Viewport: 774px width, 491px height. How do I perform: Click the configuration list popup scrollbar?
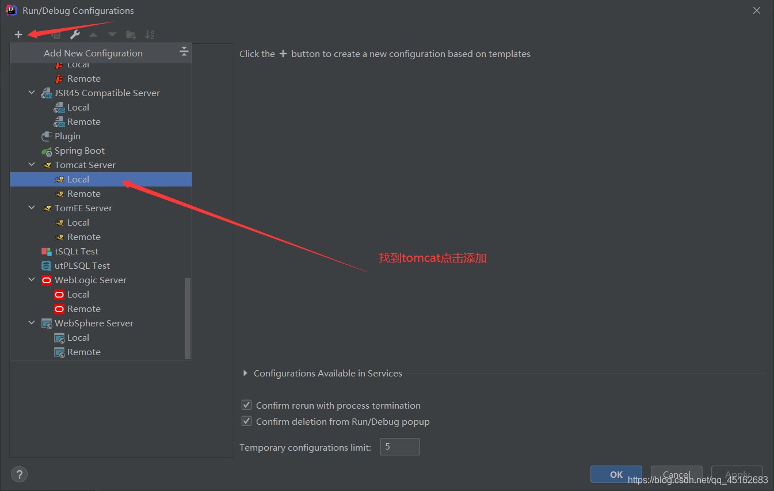coord(187,318)
